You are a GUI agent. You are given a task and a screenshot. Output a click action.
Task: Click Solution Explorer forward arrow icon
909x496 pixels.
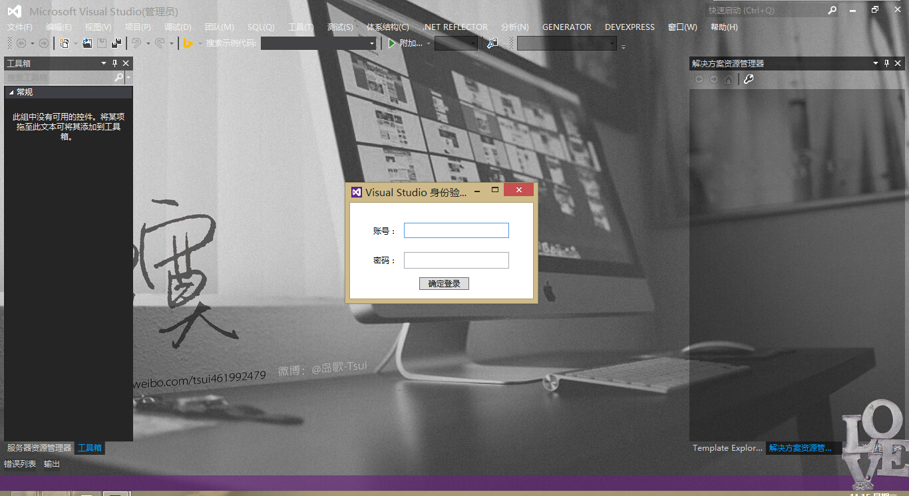(x=713, y=79)
